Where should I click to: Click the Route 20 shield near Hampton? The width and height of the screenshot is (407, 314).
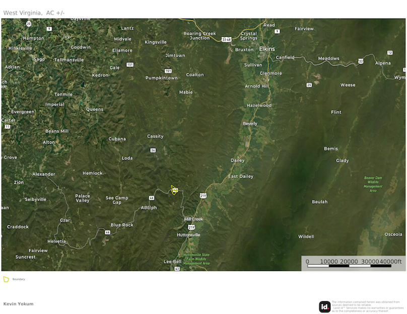pyautogui.click(x=29, y=24)
